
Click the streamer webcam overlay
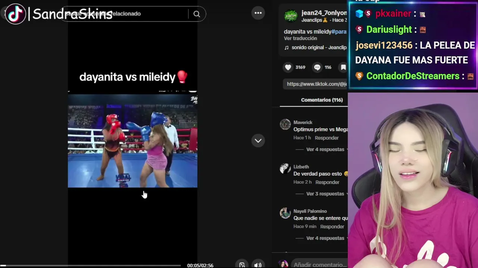[x=413, y=180]
